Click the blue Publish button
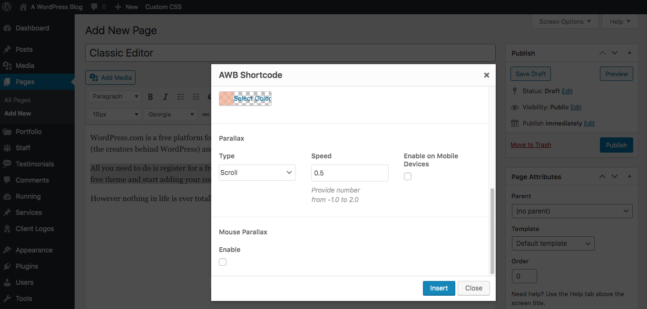The width and height of the screenshot is (647, 309). [617, 145]
